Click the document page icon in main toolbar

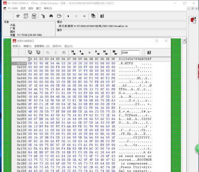pyautogui.click(x=34, y=16)
